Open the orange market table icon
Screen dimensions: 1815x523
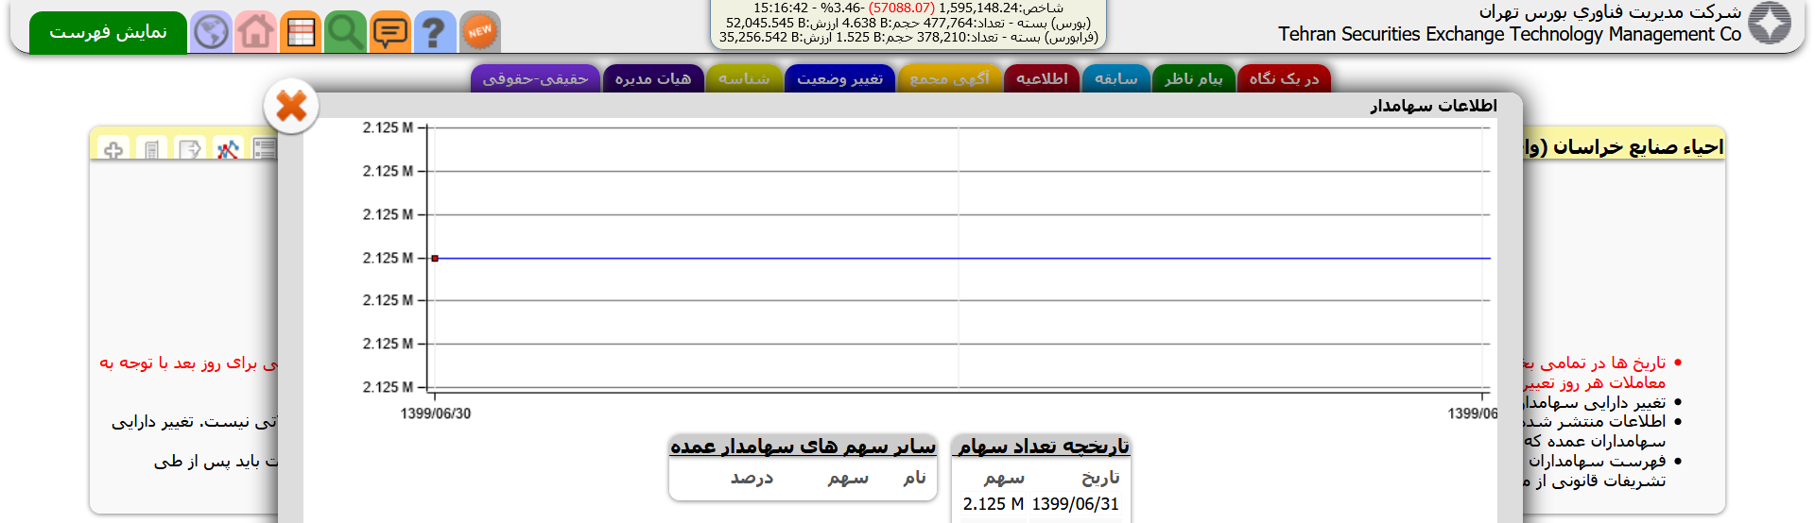click(301, 32)
